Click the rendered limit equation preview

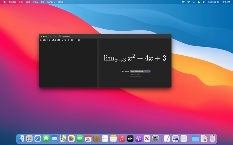(135, 58)
